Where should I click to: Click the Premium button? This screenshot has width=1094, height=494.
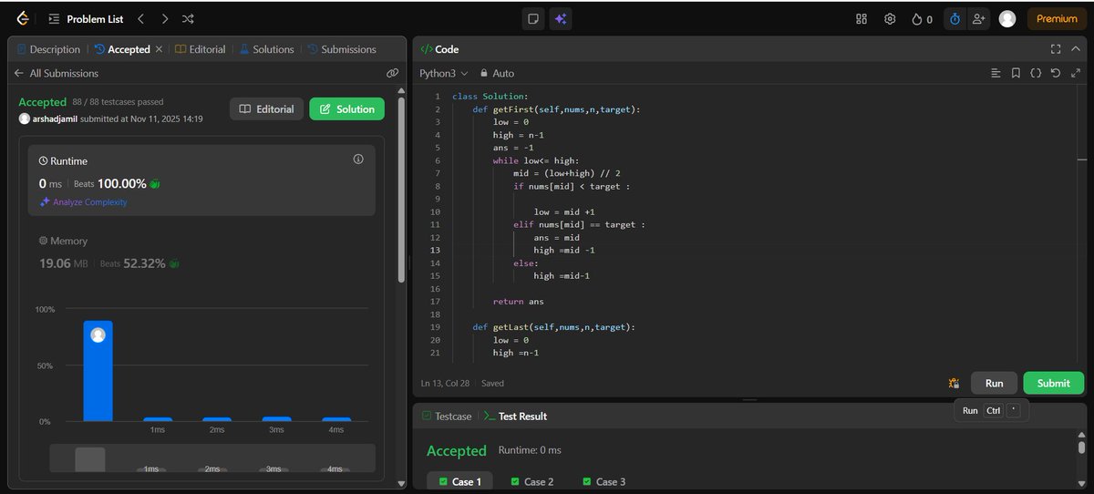[1057, 18]
